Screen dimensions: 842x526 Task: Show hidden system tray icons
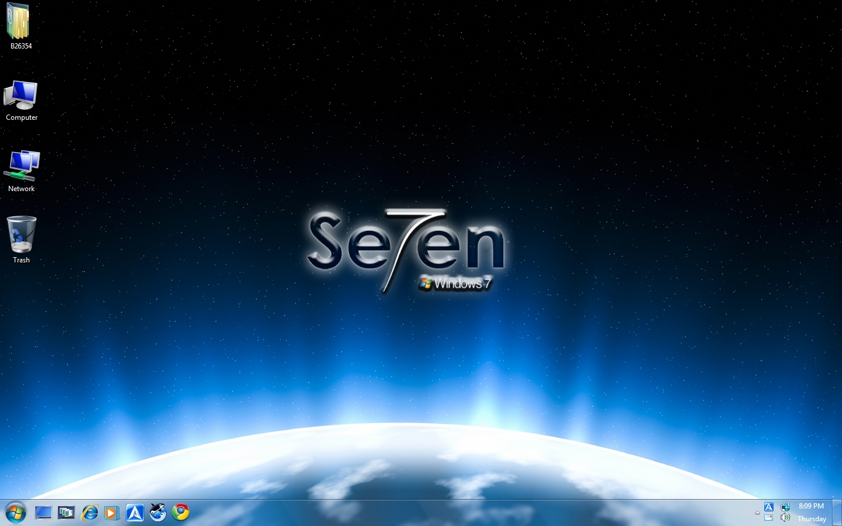[757, 513]
